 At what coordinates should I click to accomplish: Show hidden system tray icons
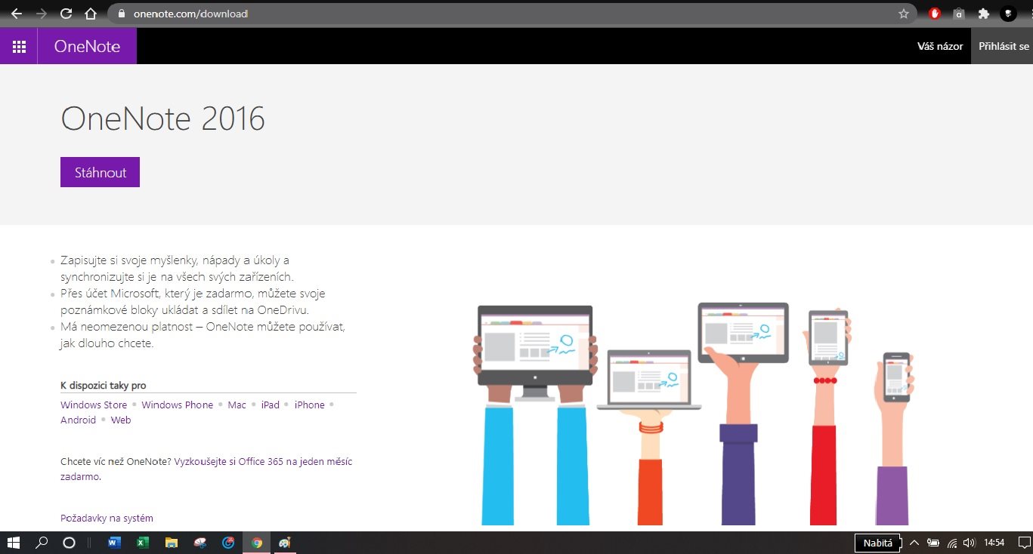[914, 543]
